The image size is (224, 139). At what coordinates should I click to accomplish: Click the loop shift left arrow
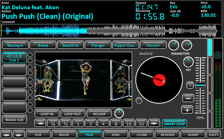[40, 123]
